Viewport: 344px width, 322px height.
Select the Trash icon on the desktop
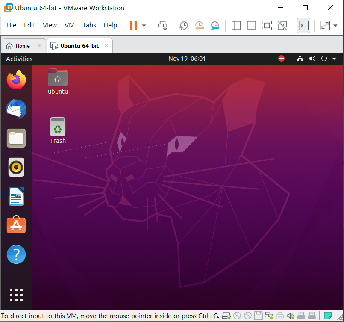(x=58, y=130)
